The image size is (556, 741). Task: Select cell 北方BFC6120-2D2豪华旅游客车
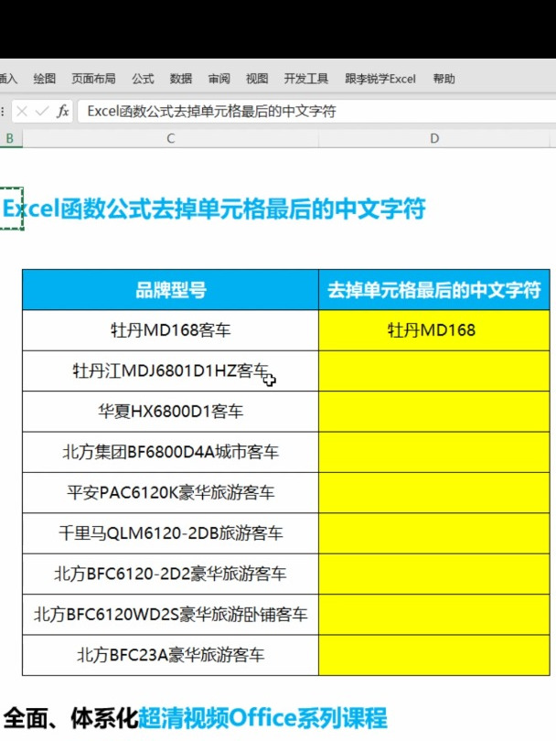(x=170, y=575)
